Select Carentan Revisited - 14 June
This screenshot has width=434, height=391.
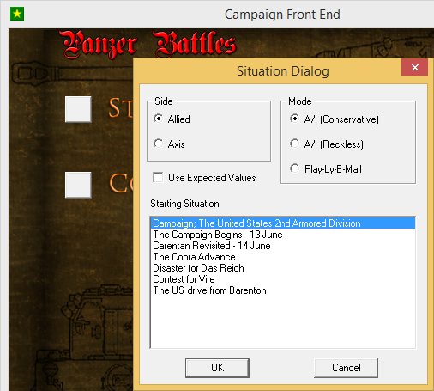283,246
